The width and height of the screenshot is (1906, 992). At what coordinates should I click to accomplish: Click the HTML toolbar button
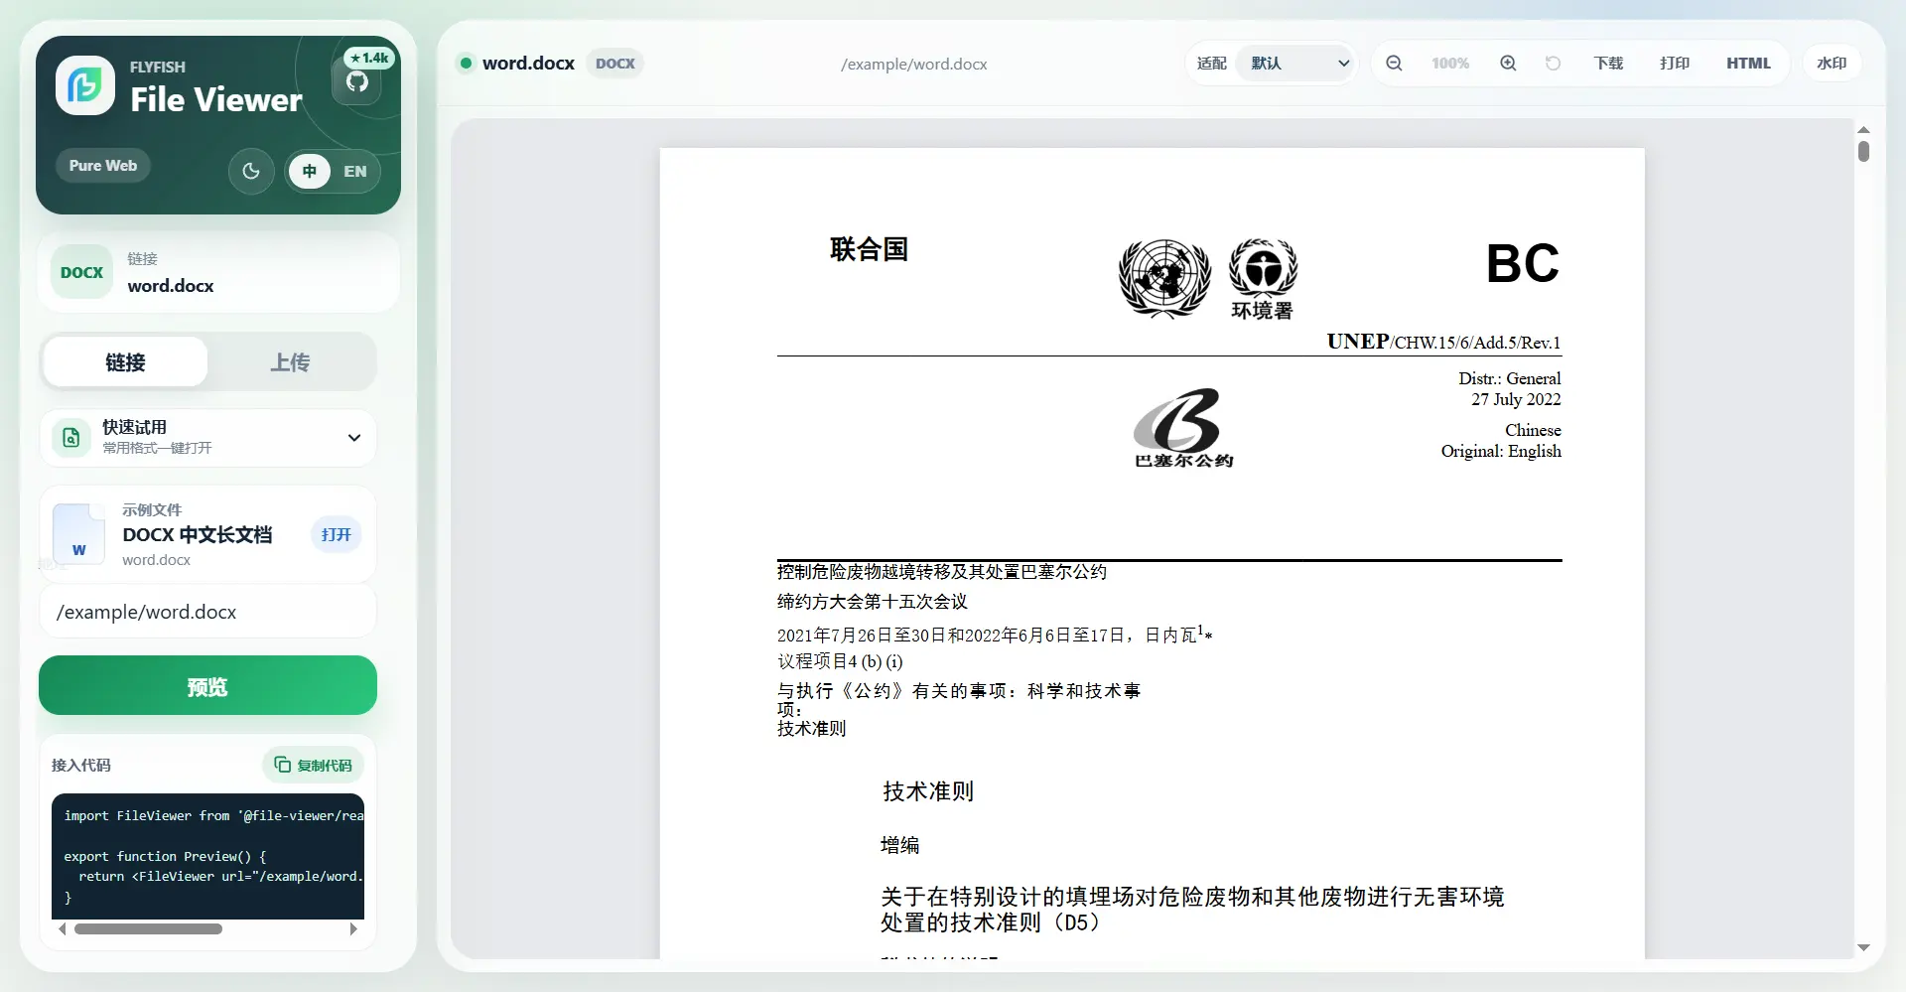point(1748,63)
